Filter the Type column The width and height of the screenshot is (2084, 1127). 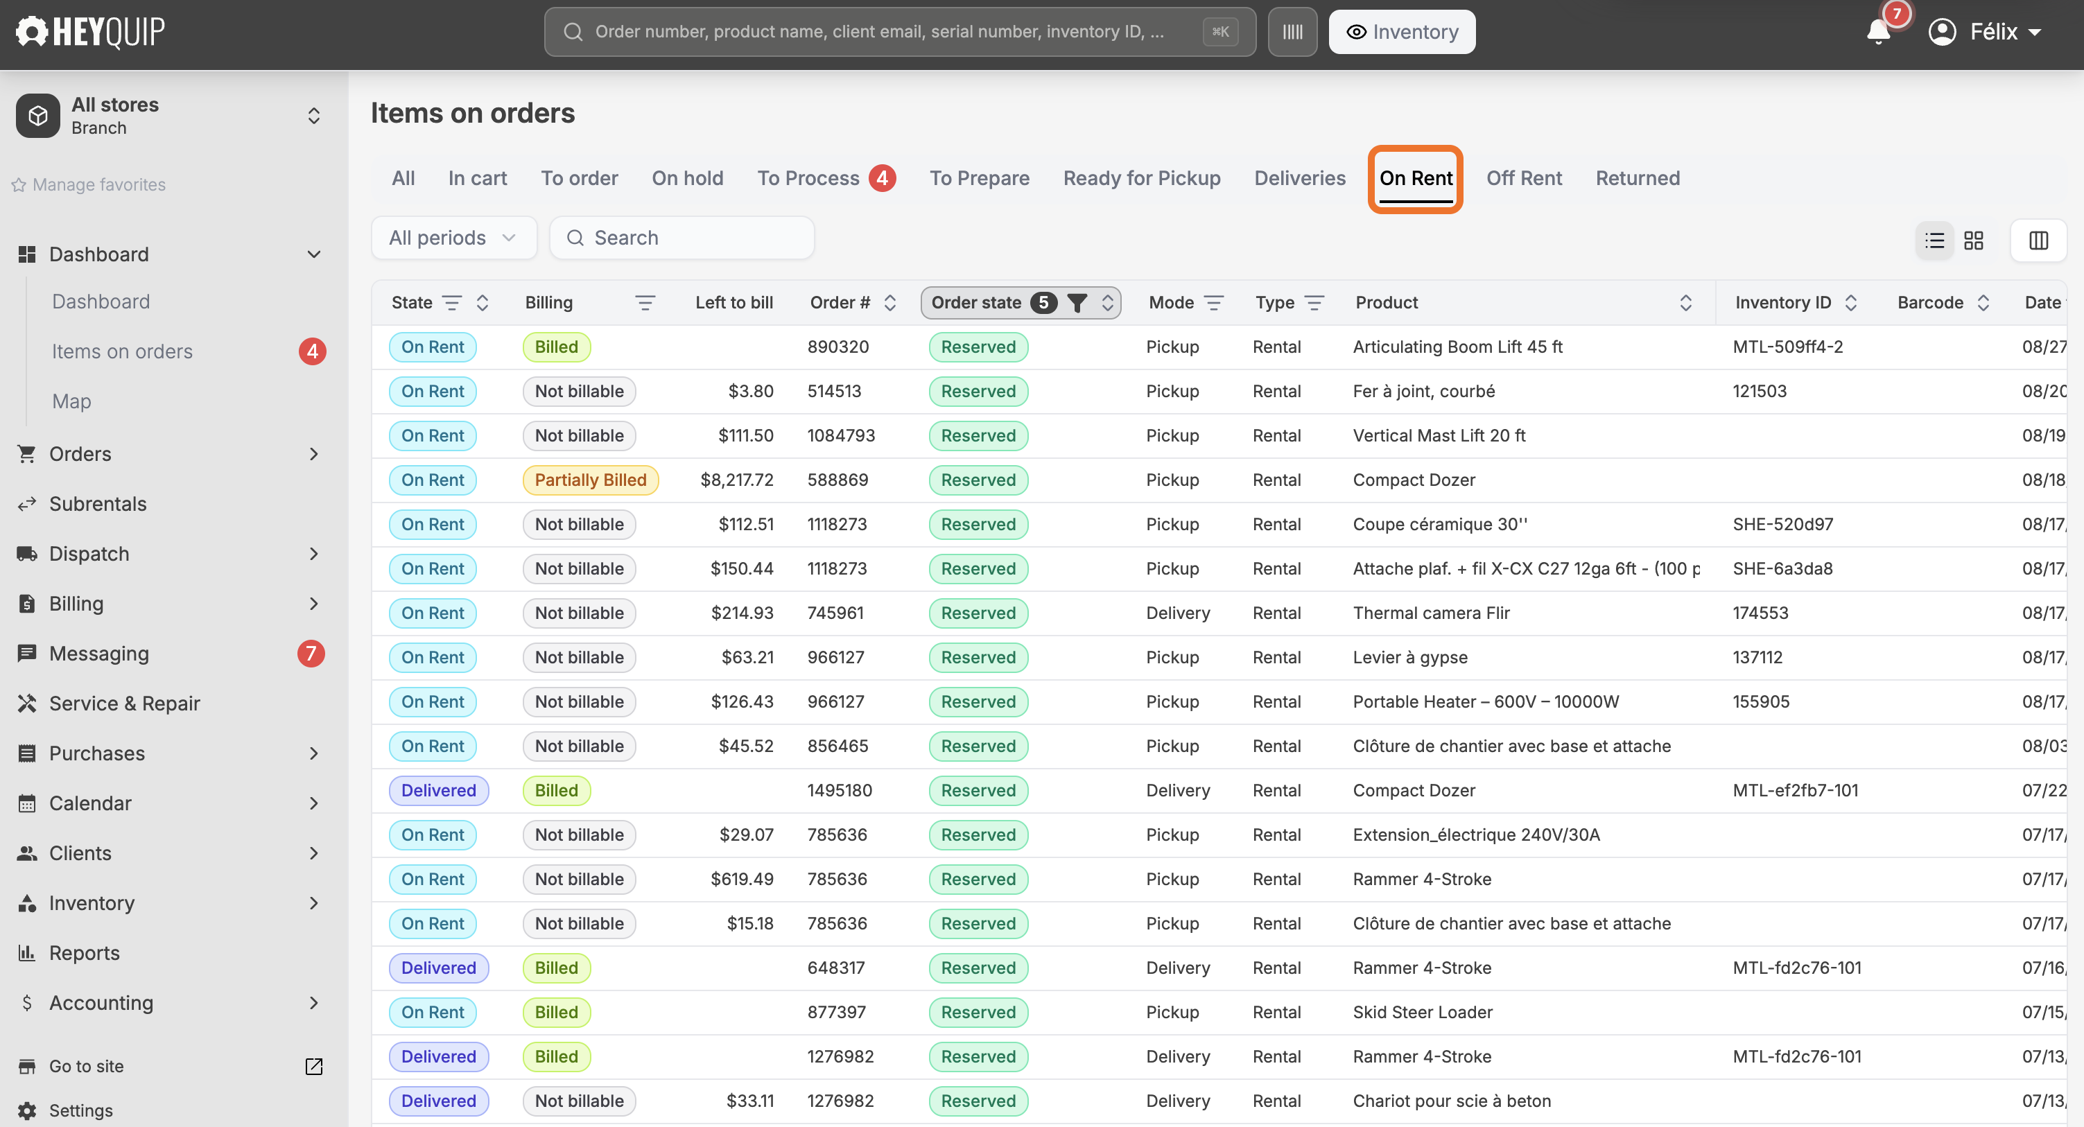1314,303
